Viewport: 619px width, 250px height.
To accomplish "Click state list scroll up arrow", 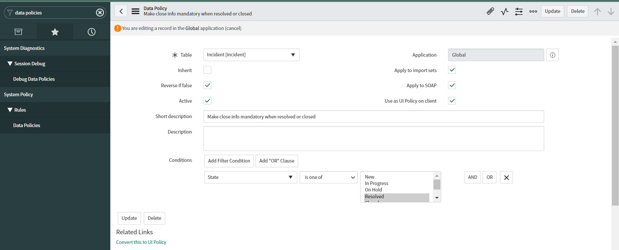I will [x=437, y=176].
